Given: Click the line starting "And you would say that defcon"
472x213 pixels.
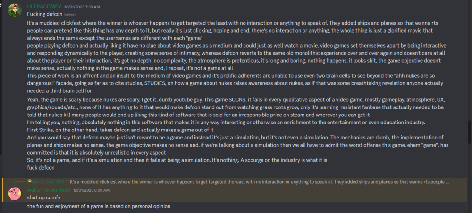Looking at the screenshot, I should point(235,145).
